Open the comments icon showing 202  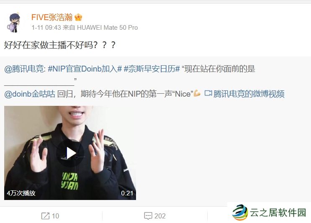[x=148, y=216]
